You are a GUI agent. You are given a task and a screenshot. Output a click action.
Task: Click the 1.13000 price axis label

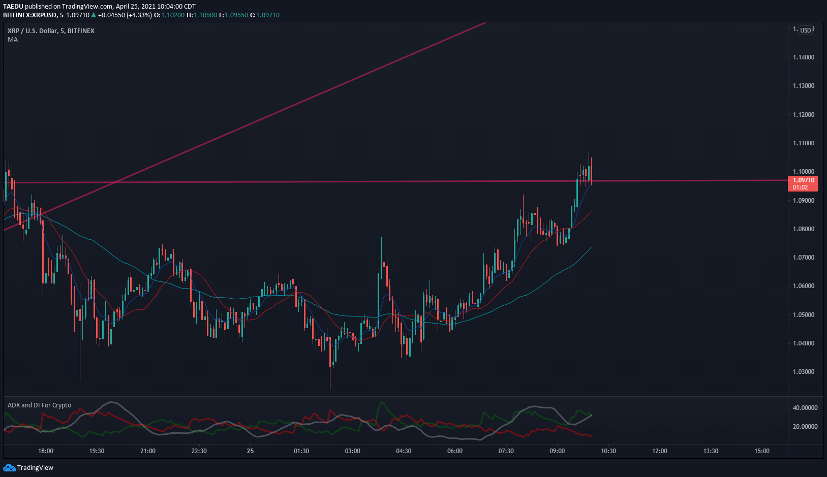[804, 86]
